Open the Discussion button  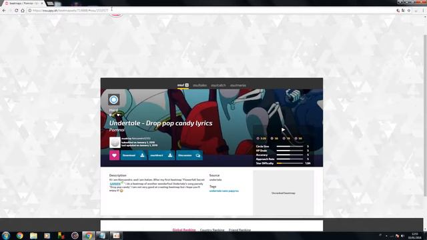point(189,155)
